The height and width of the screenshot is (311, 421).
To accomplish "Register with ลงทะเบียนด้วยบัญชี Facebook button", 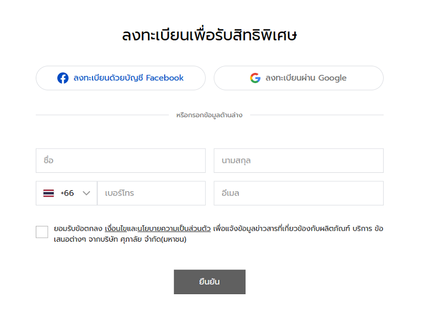I will tap(121, 78).
